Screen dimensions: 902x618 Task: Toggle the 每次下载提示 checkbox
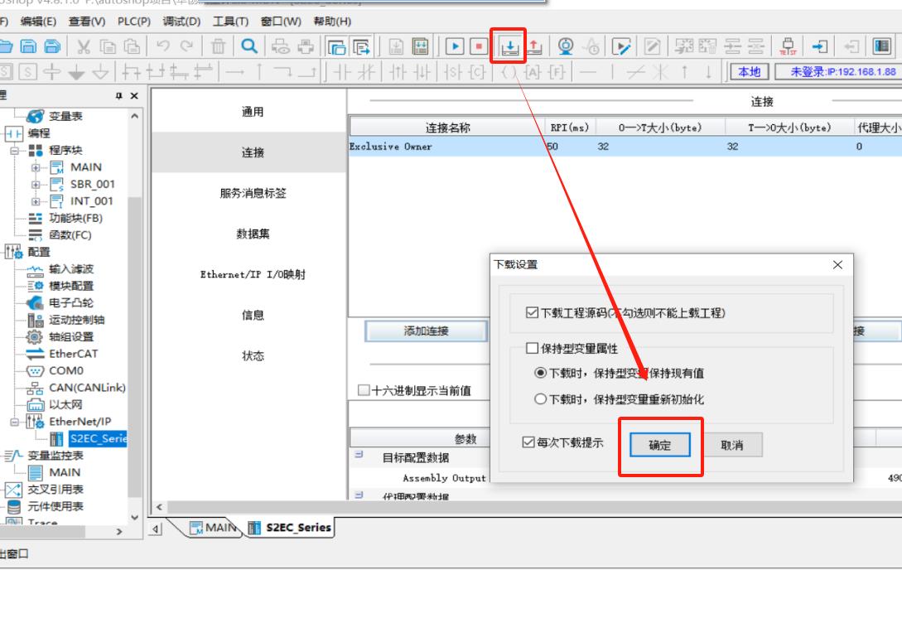point(528,443)
